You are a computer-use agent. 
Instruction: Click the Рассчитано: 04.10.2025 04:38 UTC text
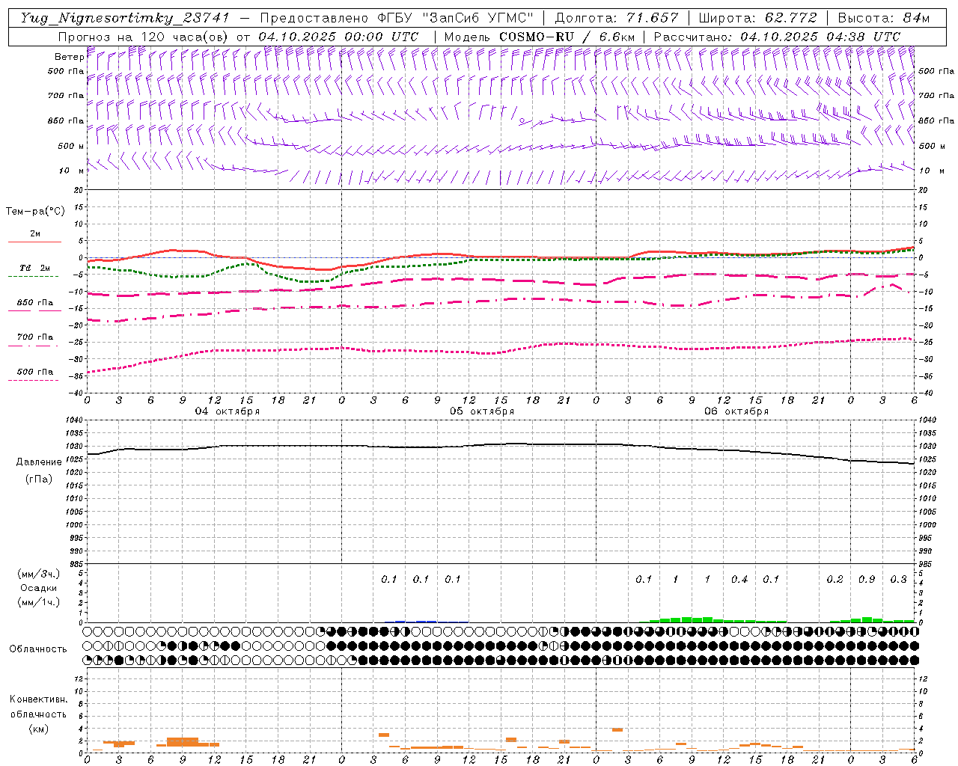tap(777, 37)
